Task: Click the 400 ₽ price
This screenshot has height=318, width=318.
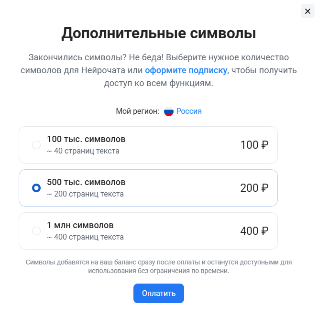Action: click(x=254, y=231)
